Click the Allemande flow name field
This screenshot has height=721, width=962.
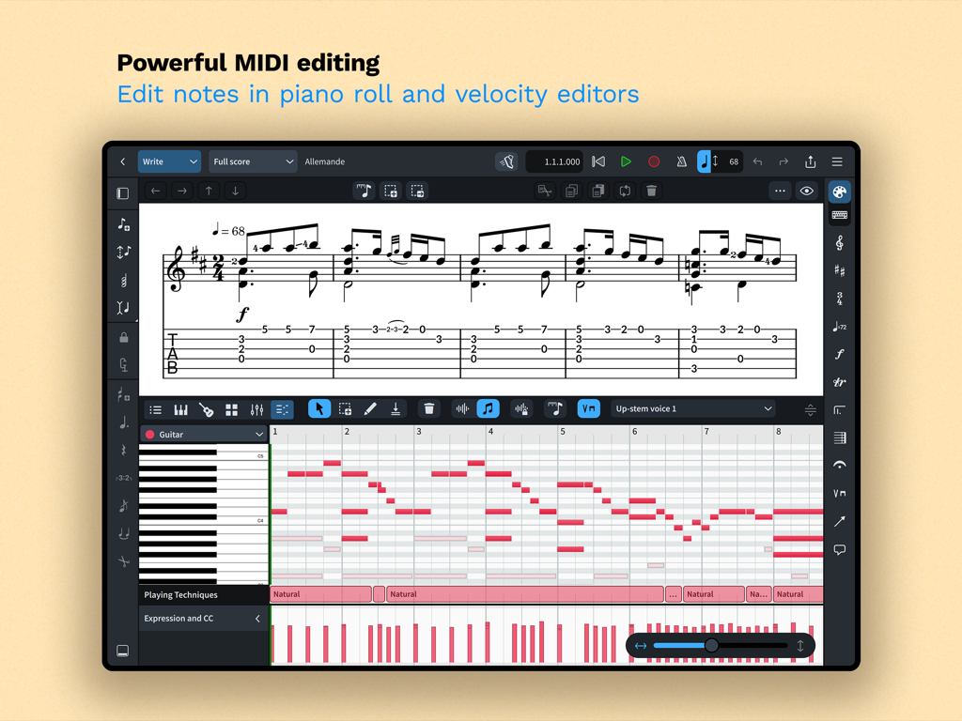click(x=325, y=161)
